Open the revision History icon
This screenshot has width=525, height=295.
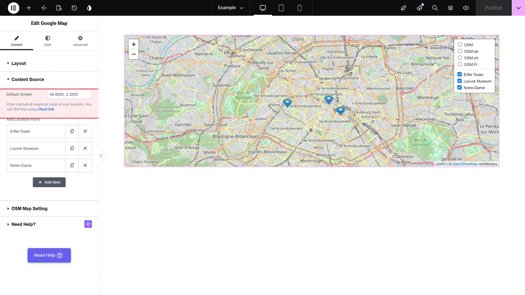(74, 8)
